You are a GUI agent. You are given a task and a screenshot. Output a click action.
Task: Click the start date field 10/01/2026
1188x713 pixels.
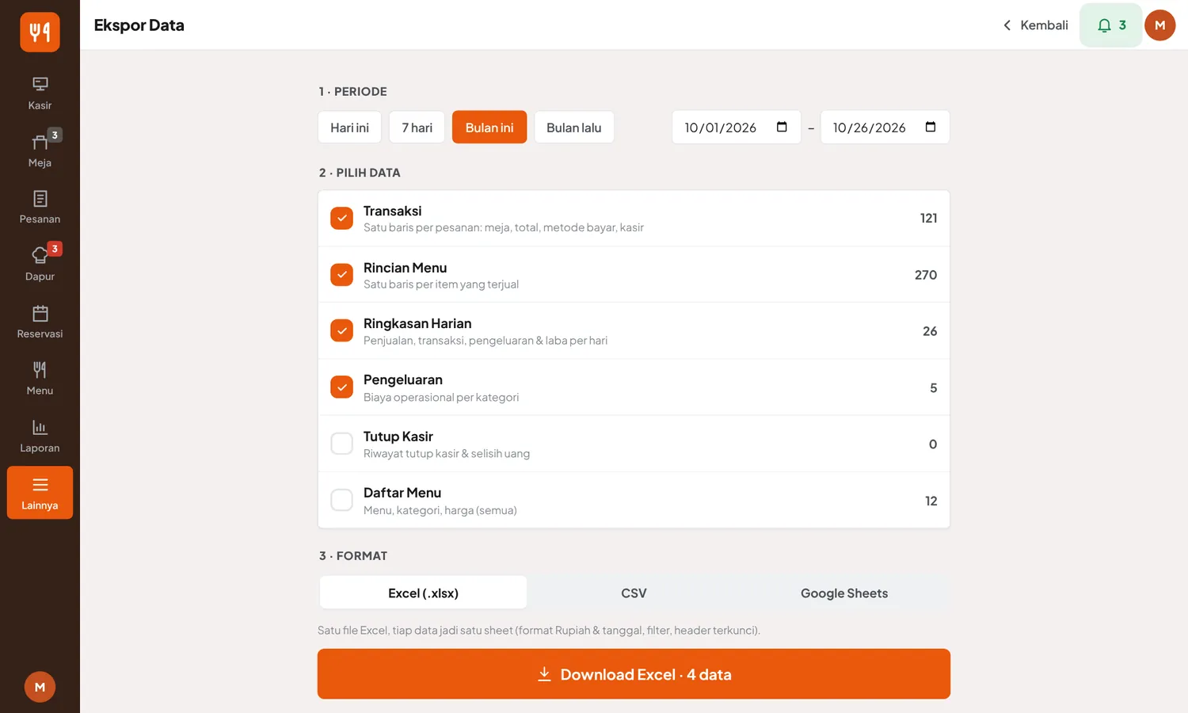coord(737,127)
